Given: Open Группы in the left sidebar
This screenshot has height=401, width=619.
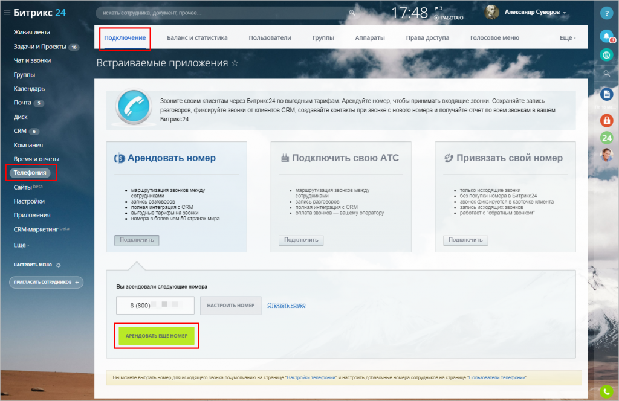Looking at the screenshot, I should point(24,74).
